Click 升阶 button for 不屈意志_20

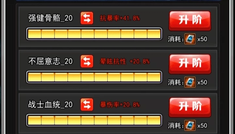pos(190,64)
